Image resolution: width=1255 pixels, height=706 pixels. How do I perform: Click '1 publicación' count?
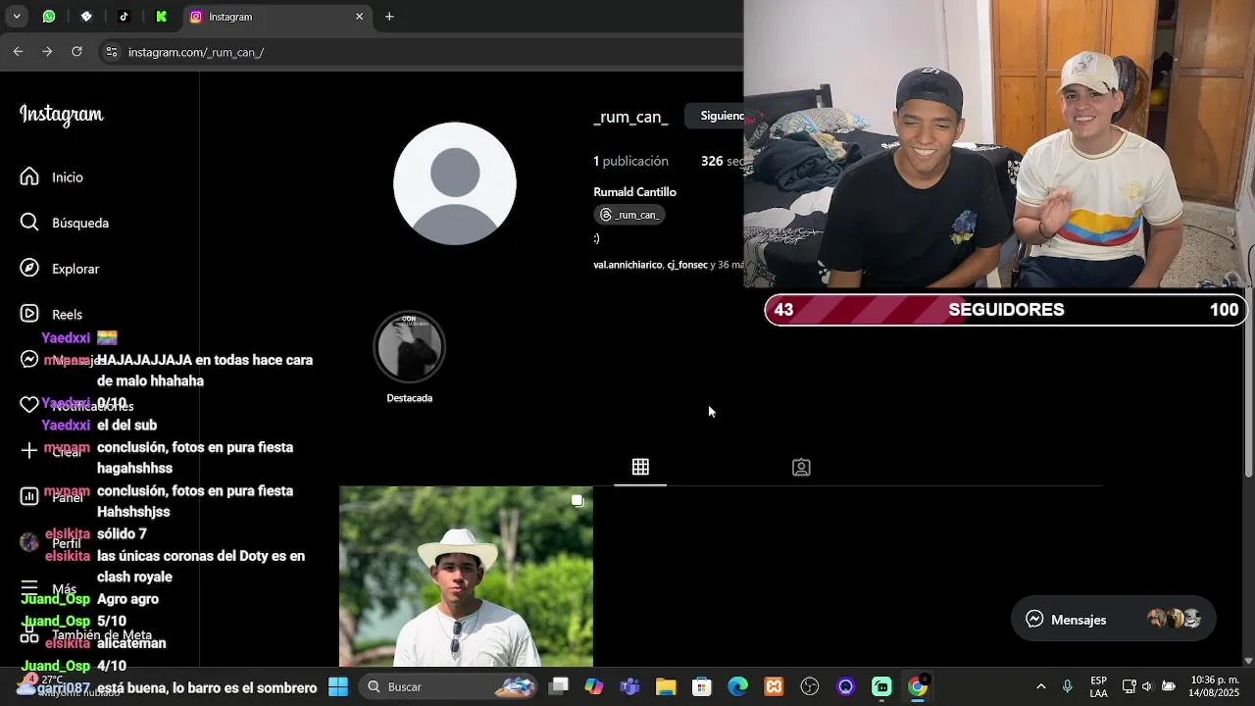[630, 161]
